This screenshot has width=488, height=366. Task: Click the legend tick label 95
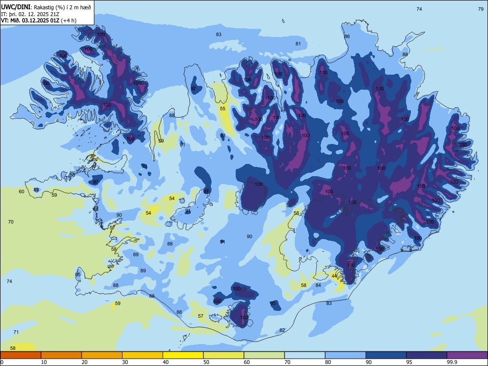click(x=409, y=362)
